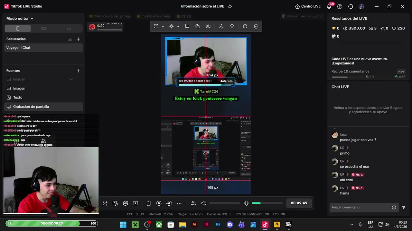Click the alignment crosshair icon
Screen dimensions: 412x231
172,26
